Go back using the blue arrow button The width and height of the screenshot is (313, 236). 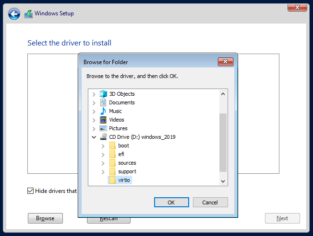click(x=14, y=14)
